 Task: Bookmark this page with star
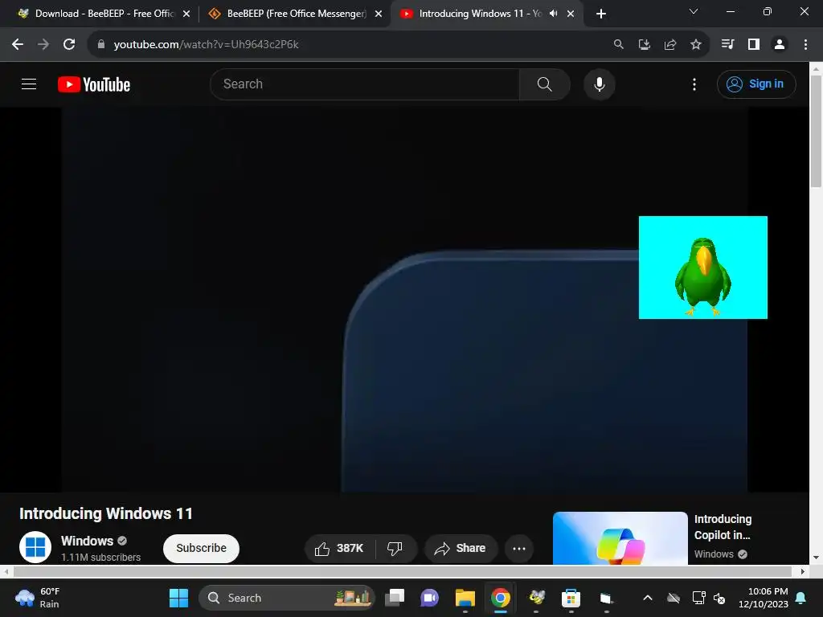coord(696,45)
